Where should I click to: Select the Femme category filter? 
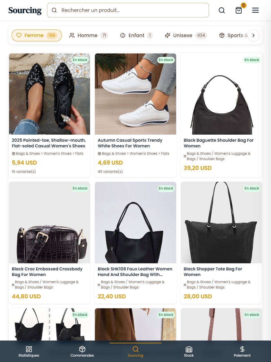[x=37, y=35]
